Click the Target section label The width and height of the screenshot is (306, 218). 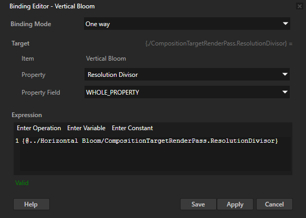[20, 43]
